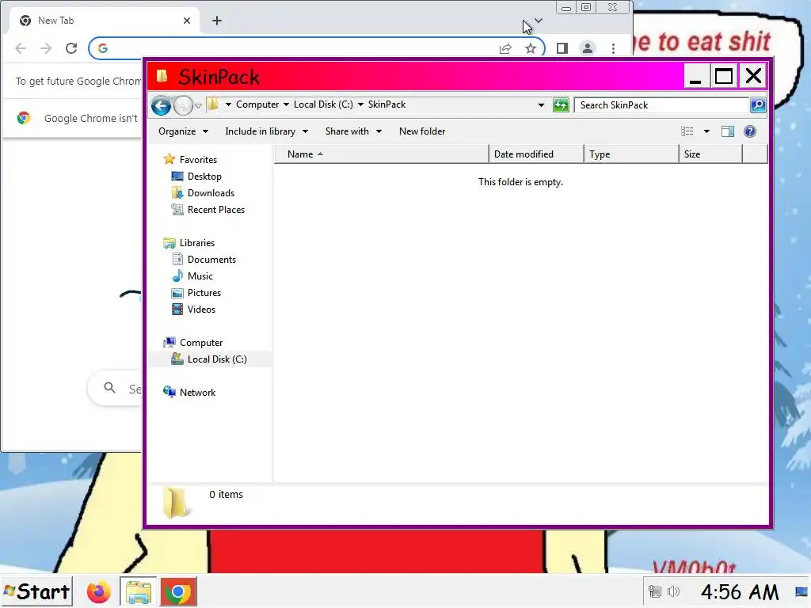Open the Videos library
This screenshot has height=608, width=811.
[x=201, y=310]
